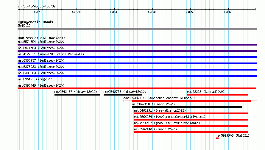265x150 pixels.
Task: Select the purple bar under nsv6571563
Action: 137,51
